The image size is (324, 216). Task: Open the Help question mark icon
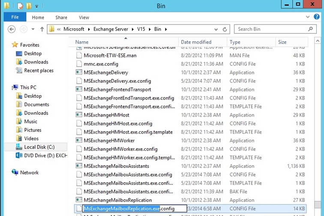[317, 17]
